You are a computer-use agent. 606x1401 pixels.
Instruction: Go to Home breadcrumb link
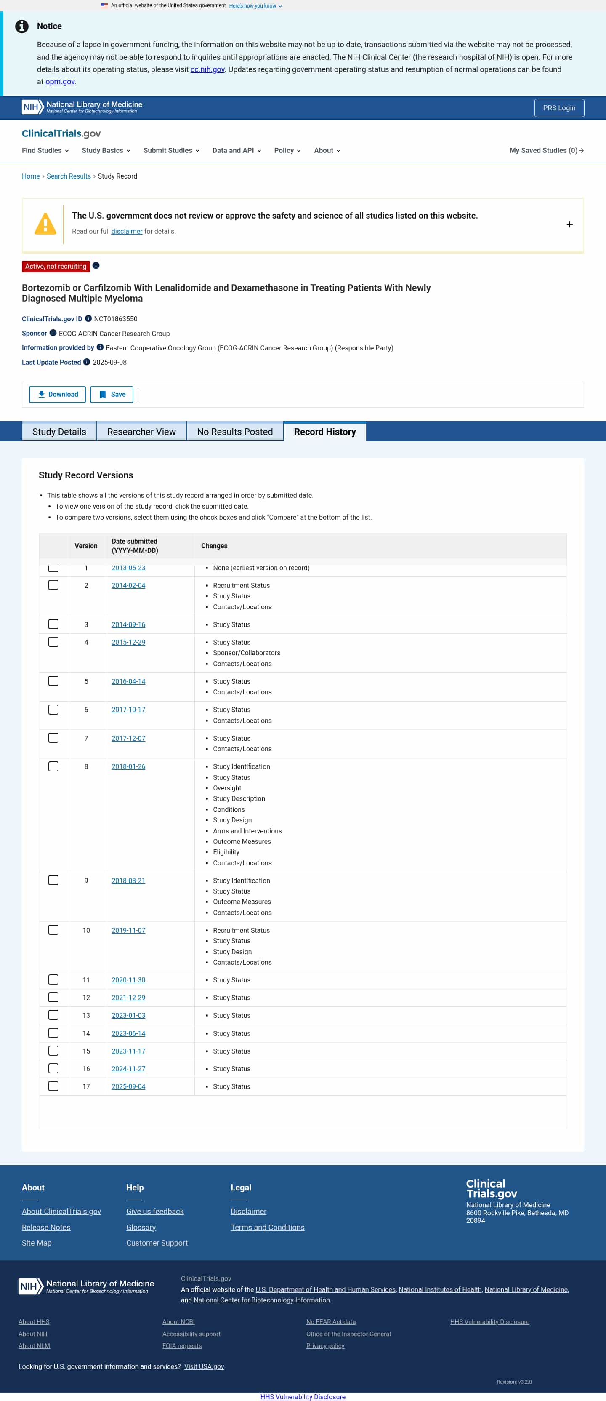[30, 176]
